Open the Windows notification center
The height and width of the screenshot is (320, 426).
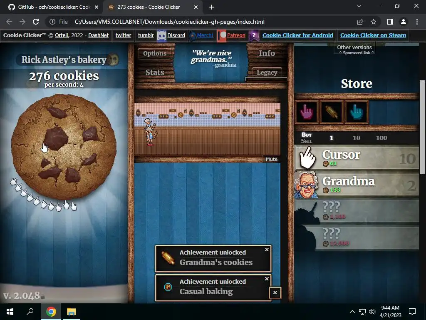(412, 312)
